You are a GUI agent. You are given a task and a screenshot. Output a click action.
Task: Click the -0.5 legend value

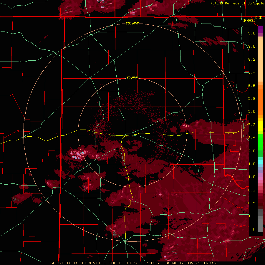(x=251, y=203)
